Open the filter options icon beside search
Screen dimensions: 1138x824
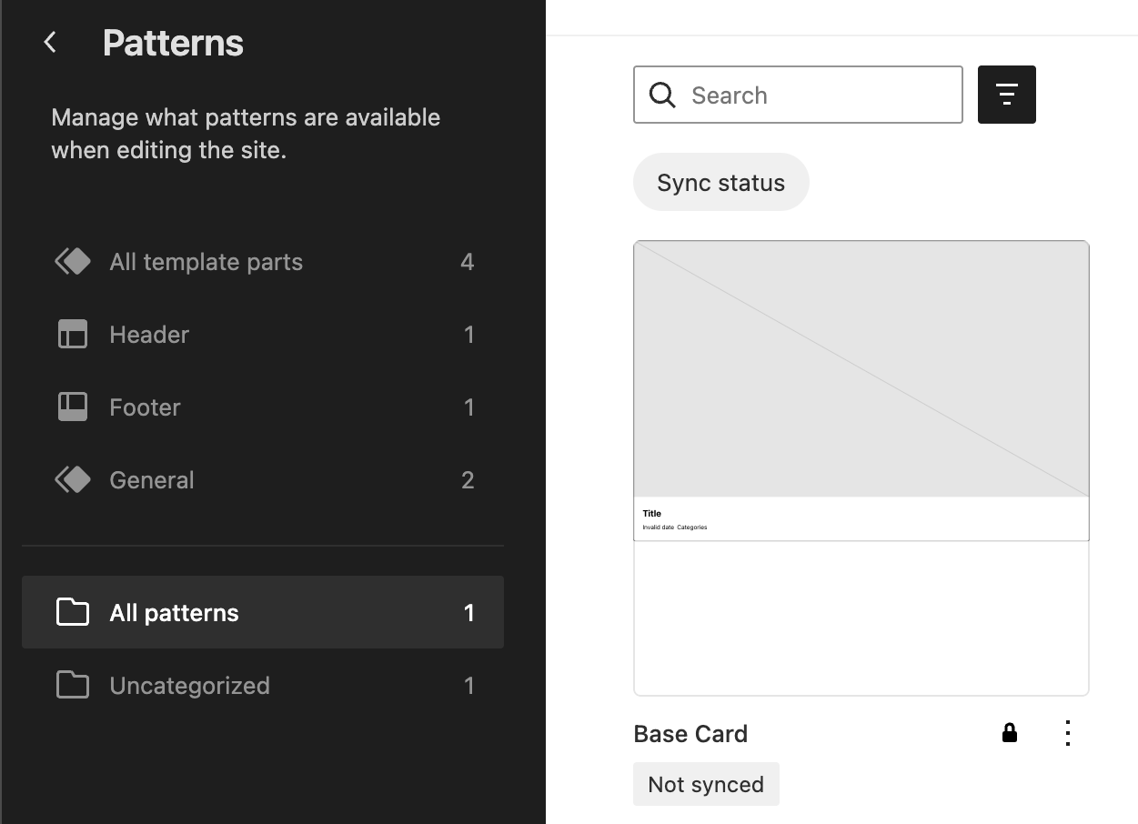pyautogui.click(x=1006, y=94)
